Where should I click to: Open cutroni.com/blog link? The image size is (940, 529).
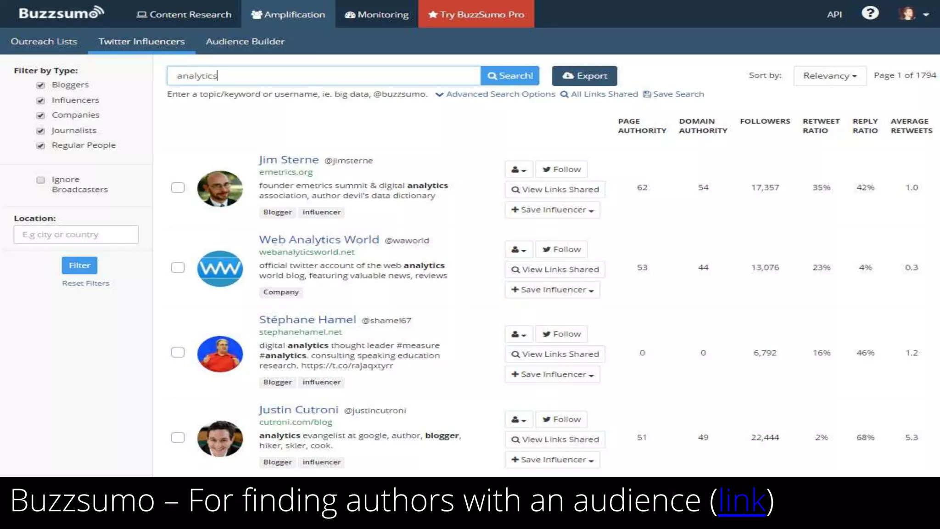(296, 422)
